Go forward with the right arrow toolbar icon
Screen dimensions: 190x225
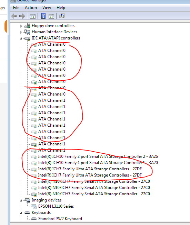pos(22,16)
